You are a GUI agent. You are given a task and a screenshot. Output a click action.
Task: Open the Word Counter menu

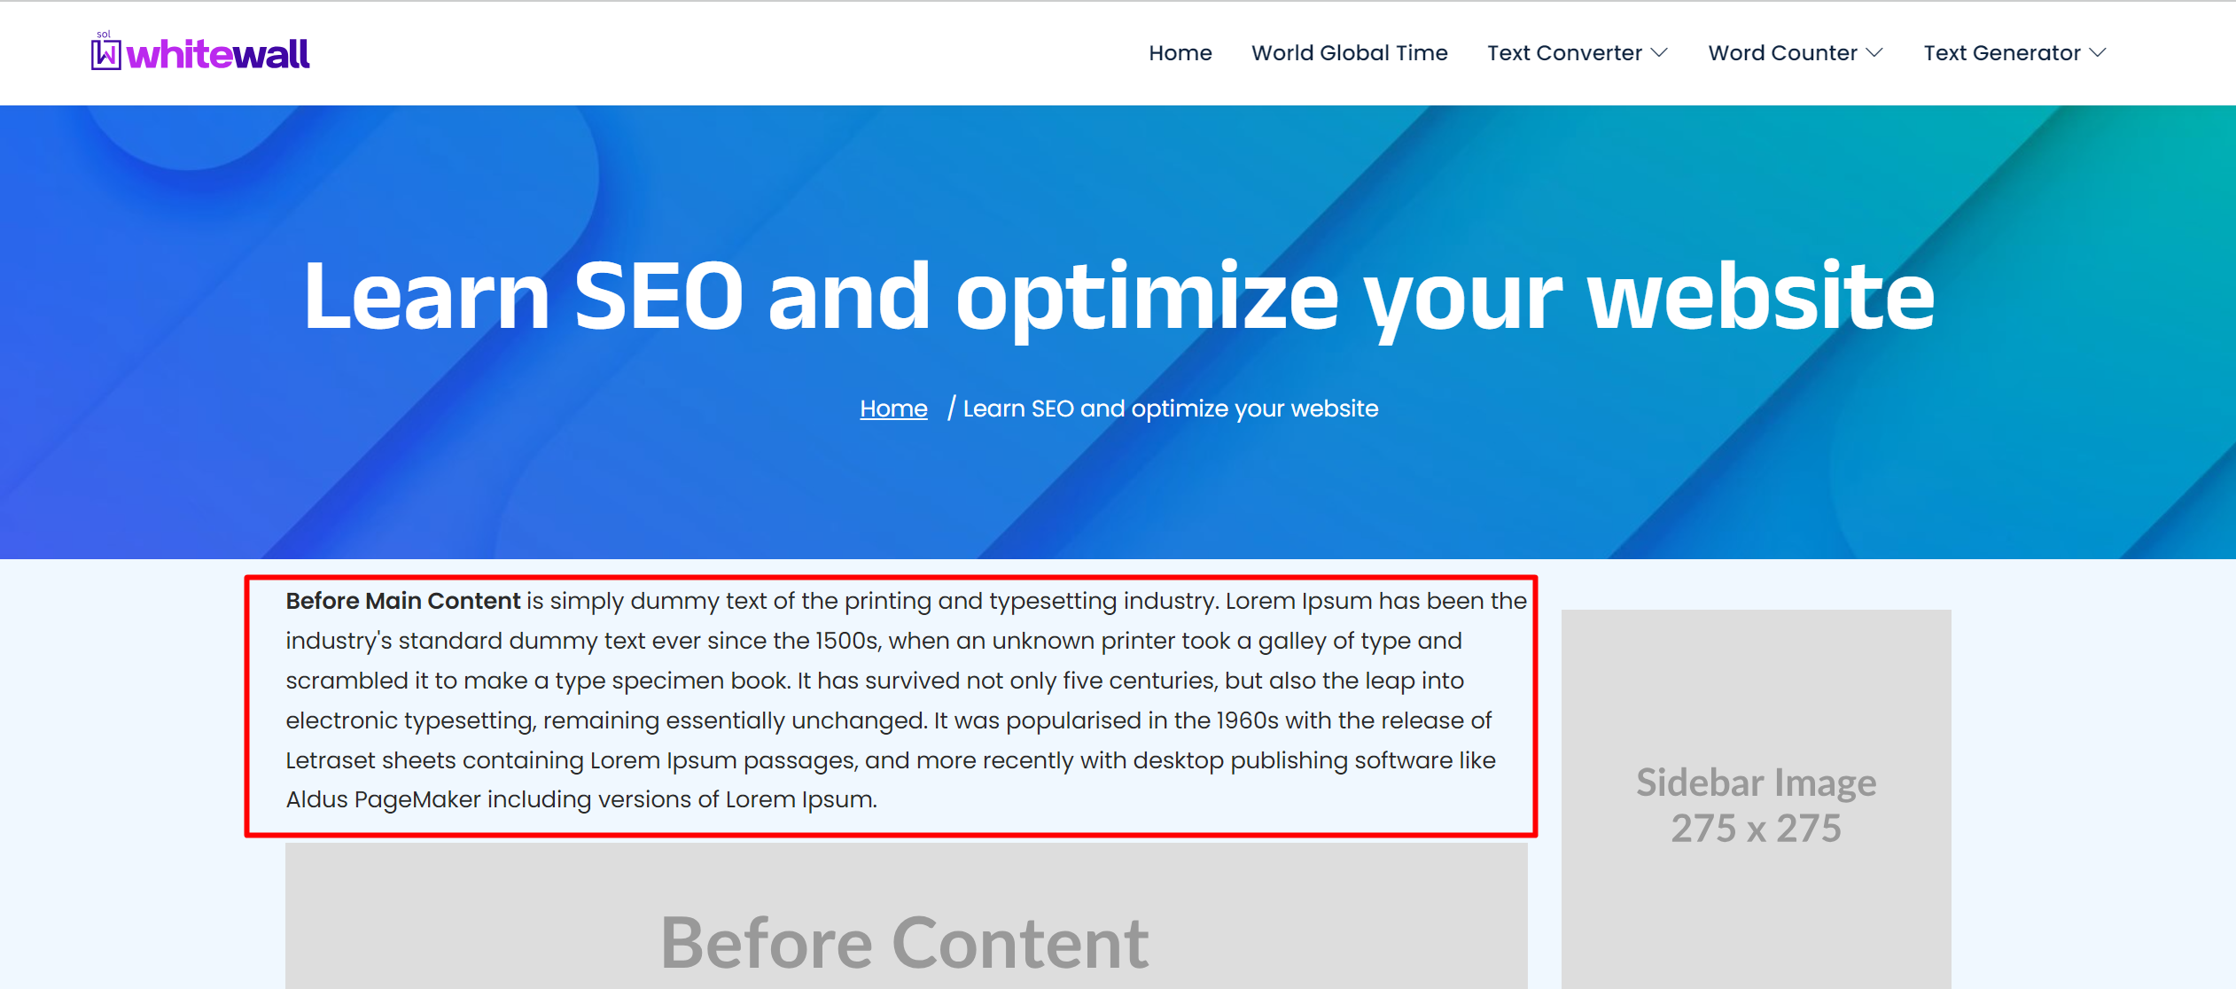tap(1782, 53)
